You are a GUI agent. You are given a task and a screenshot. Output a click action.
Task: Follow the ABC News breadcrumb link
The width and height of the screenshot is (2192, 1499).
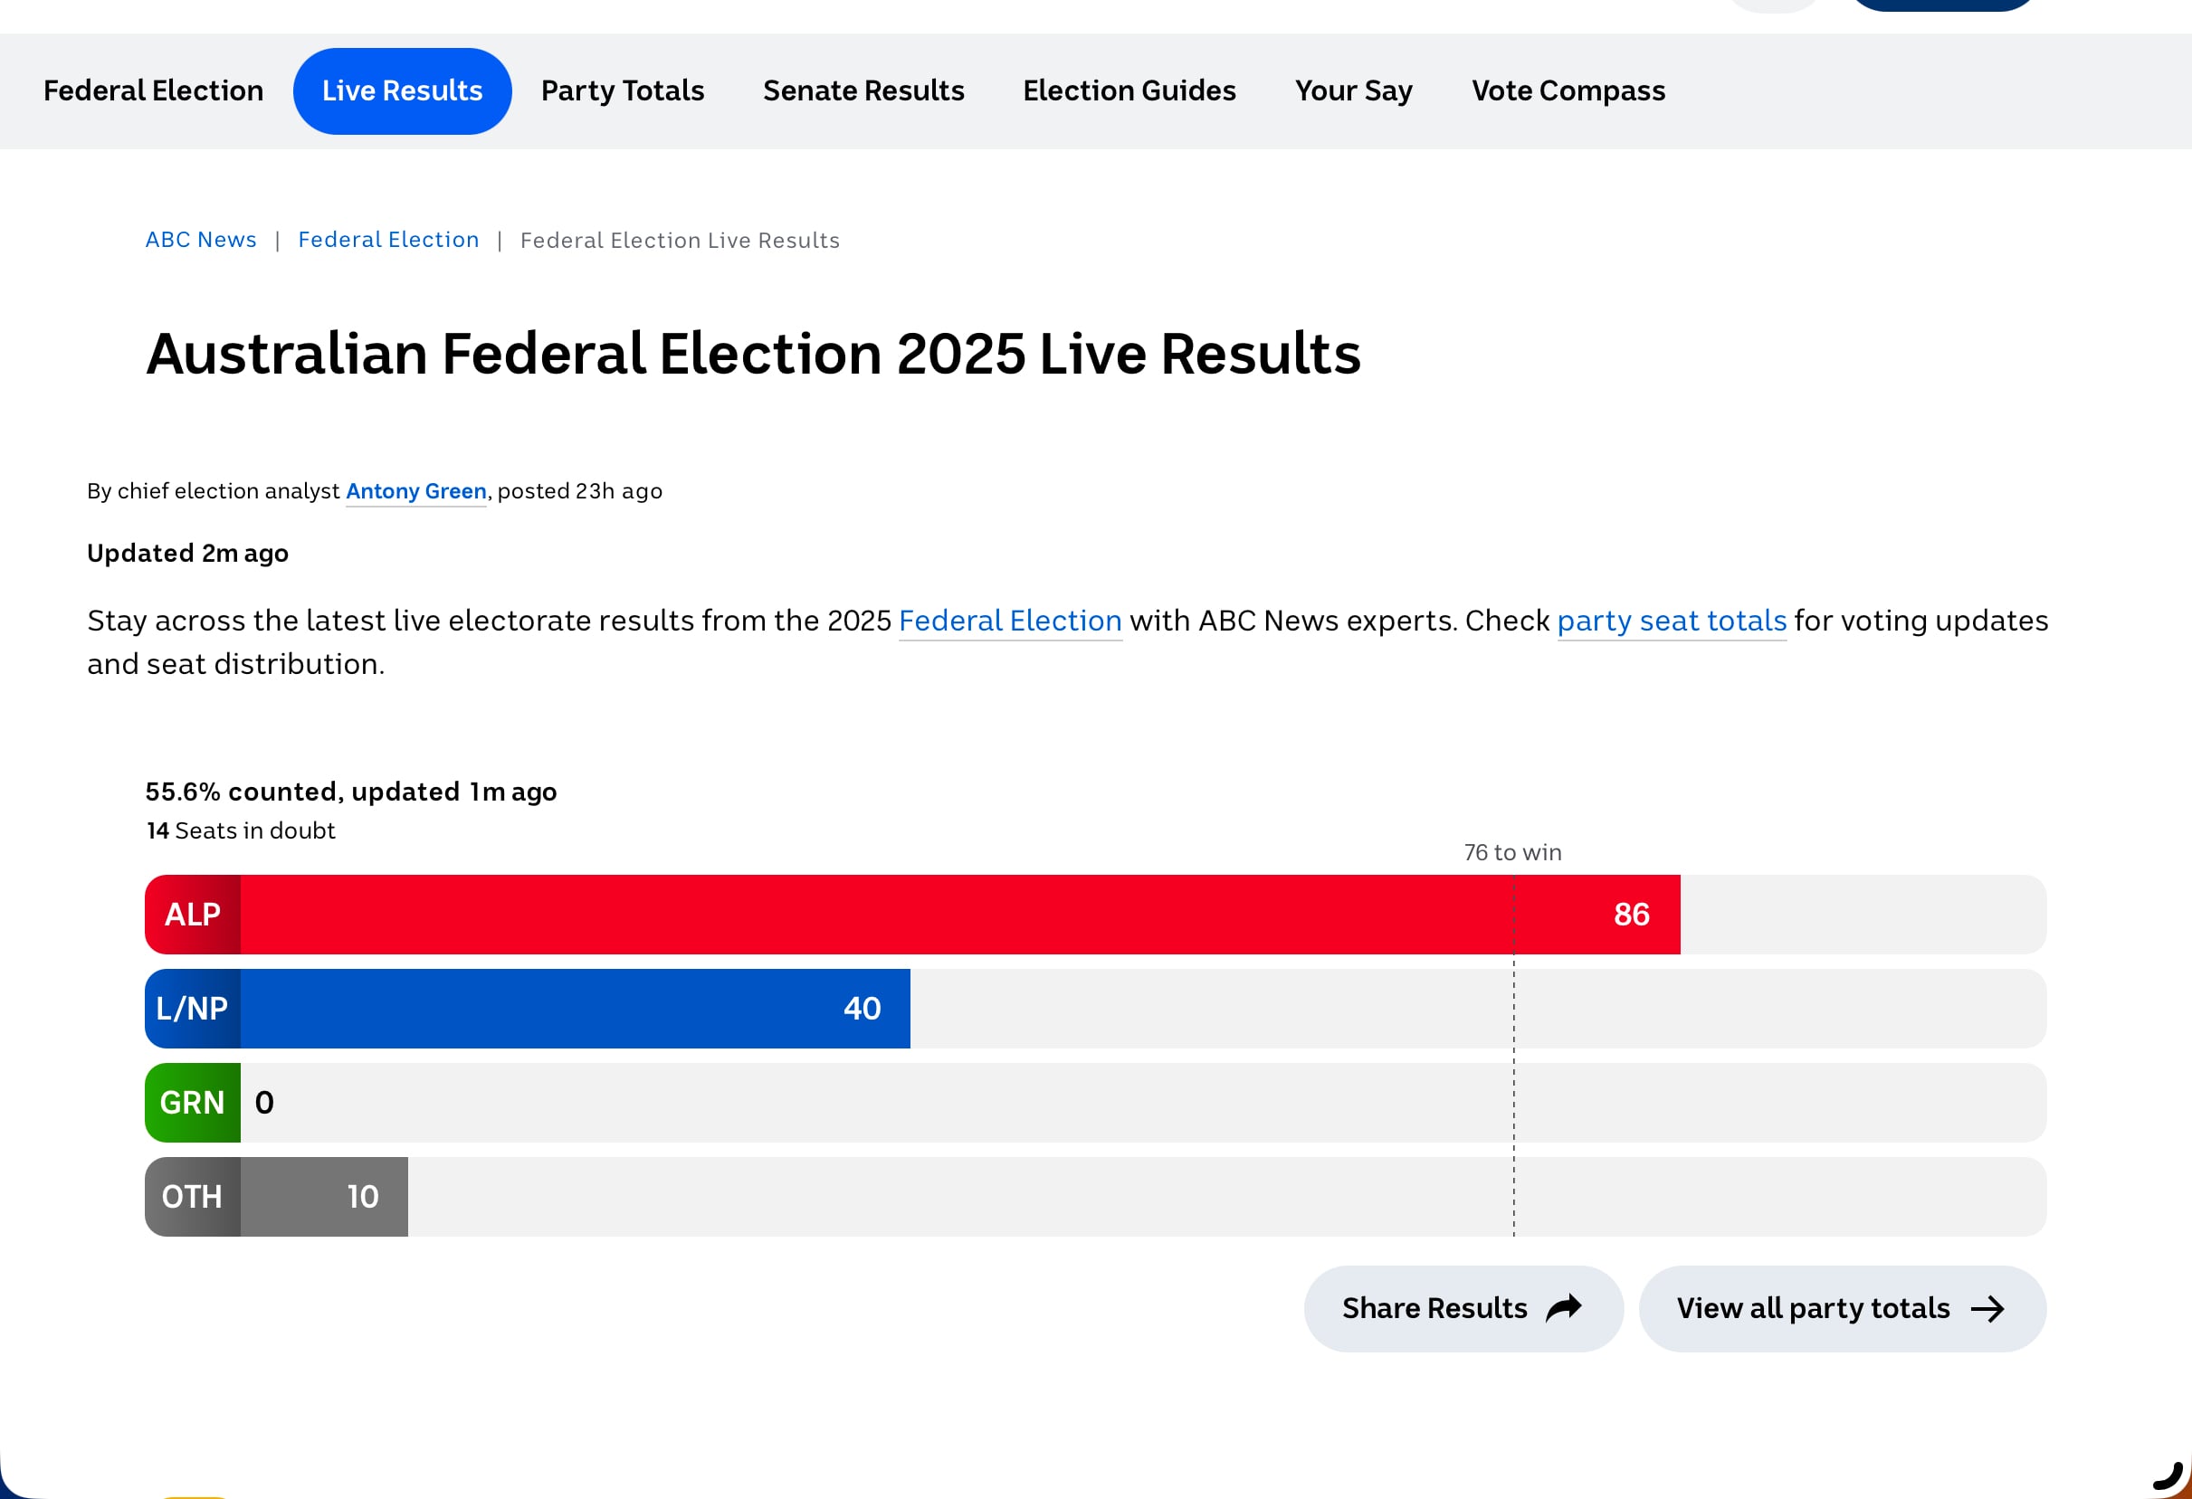coord(201,240)
